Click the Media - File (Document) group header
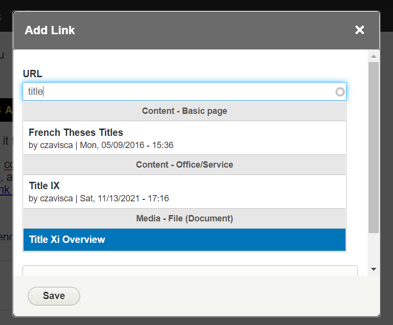The image size is (393, 325). (184, 218)
